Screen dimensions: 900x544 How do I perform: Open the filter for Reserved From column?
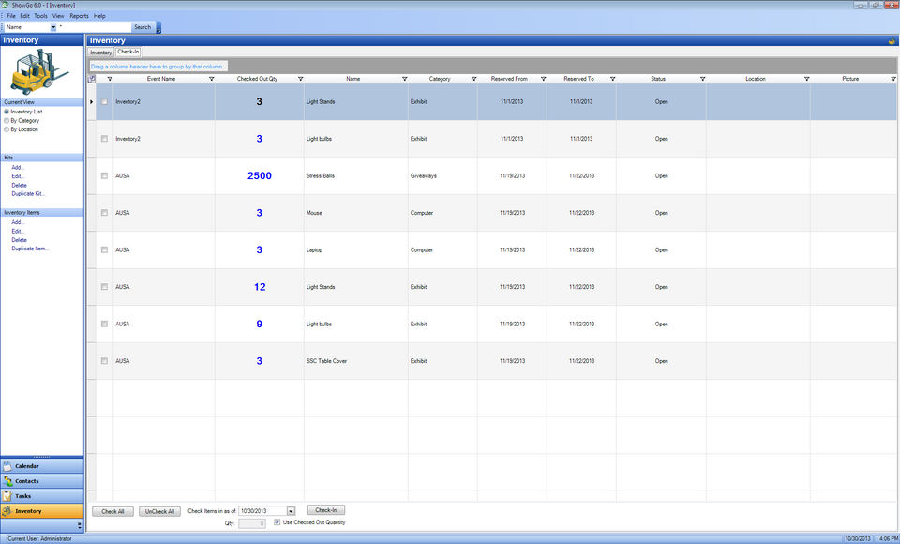point(543,79)
